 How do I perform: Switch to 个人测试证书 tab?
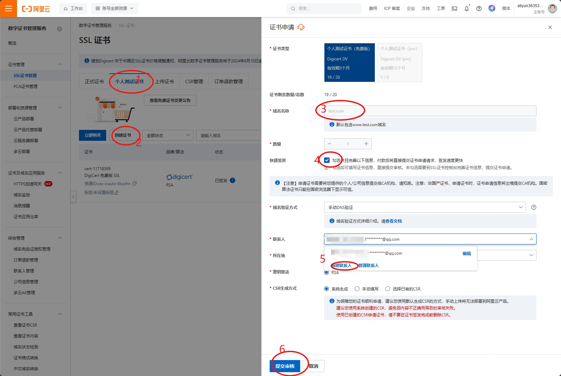tap(129, 81)
